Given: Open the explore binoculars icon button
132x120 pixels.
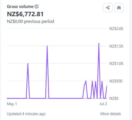Looking at the screenshot, I should (x=119, y=8).
